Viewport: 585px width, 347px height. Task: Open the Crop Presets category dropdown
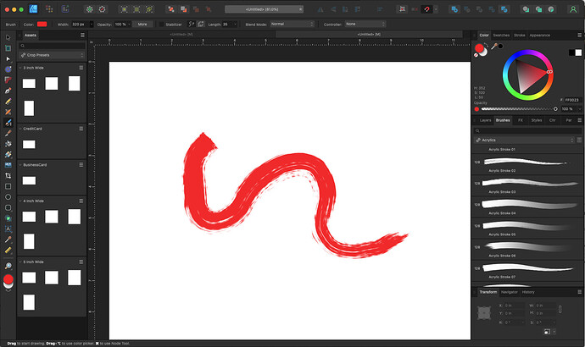point(53,54)
